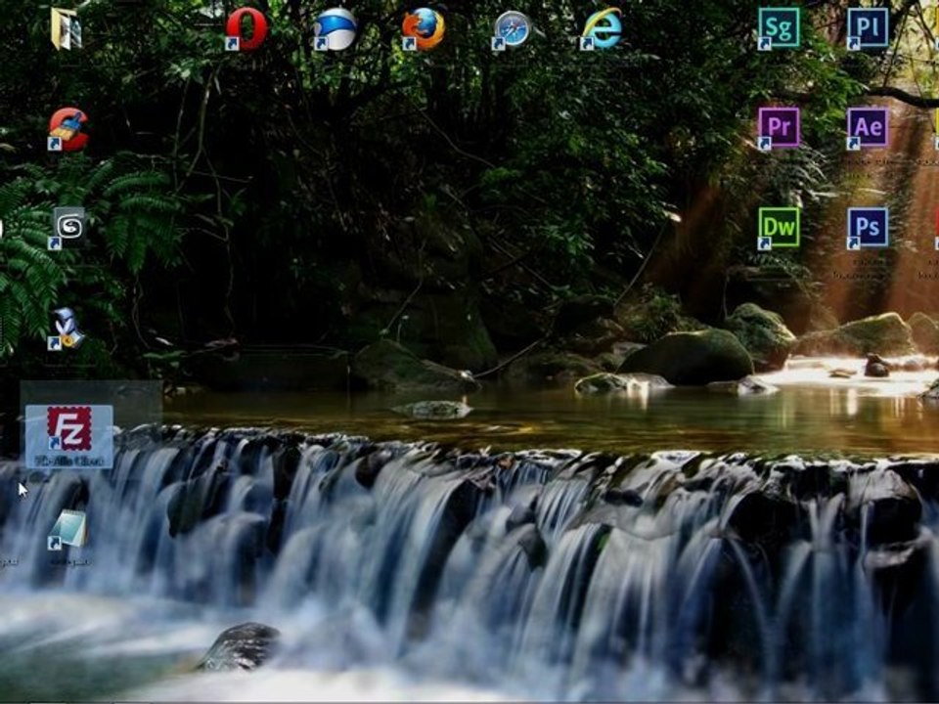Launch Adobe SpeedGrade (Sg) shortcut
The image size is (939, 704).
[779, 28]
